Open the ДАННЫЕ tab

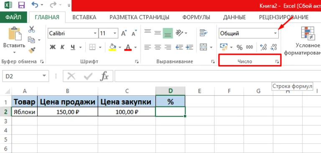pos(234,18)
